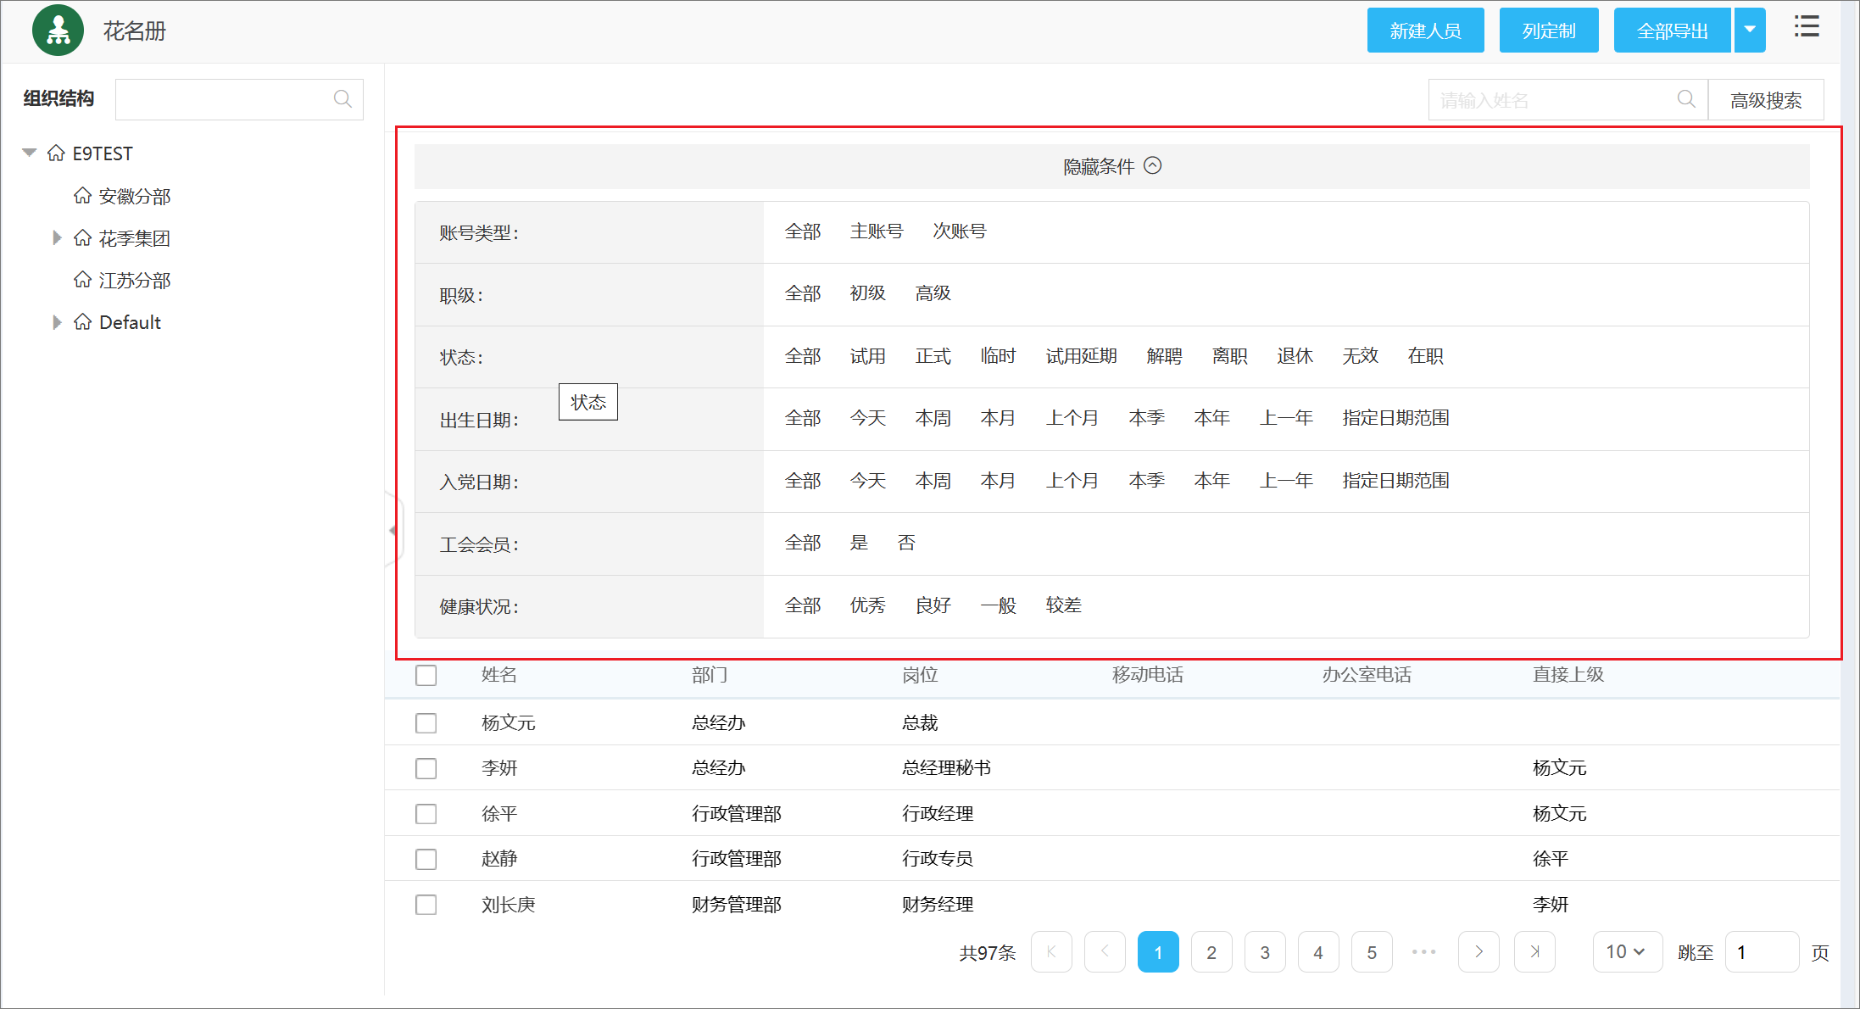Image resolution: width=1860 pixels, height=1009 pixels.
Task: Filter 健康状况 by 较差
Action: [x=1063, y=605]
